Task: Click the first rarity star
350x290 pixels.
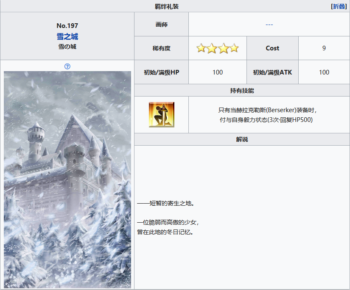Action: (x=201, y=48)
